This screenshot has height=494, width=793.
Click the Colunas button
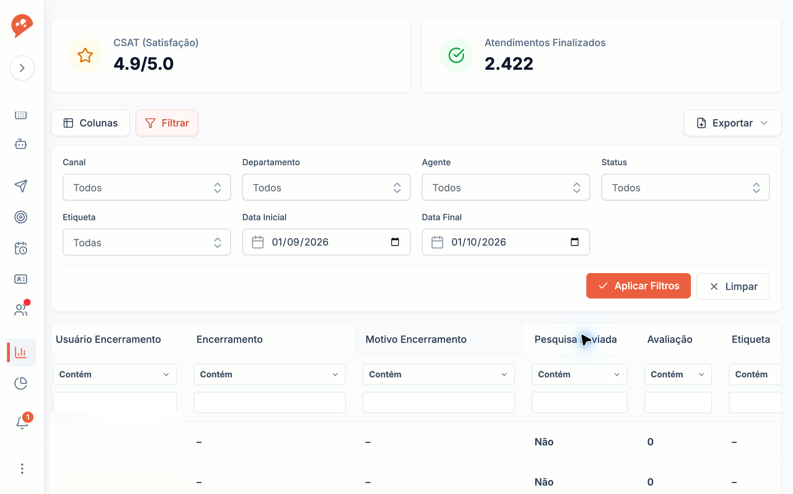coord(90,123)
